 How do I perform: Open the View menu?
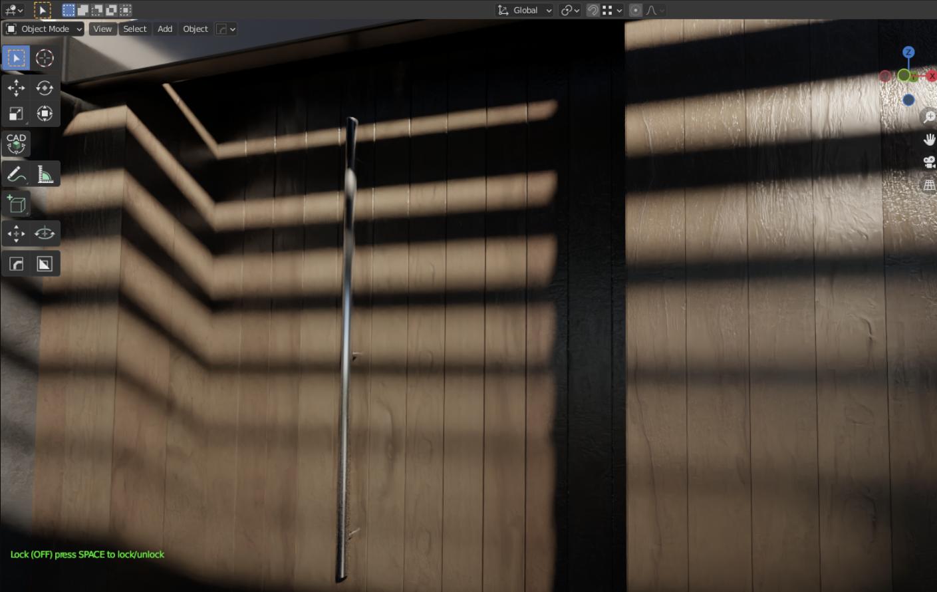pyautogui.click(x=102, y=29)
